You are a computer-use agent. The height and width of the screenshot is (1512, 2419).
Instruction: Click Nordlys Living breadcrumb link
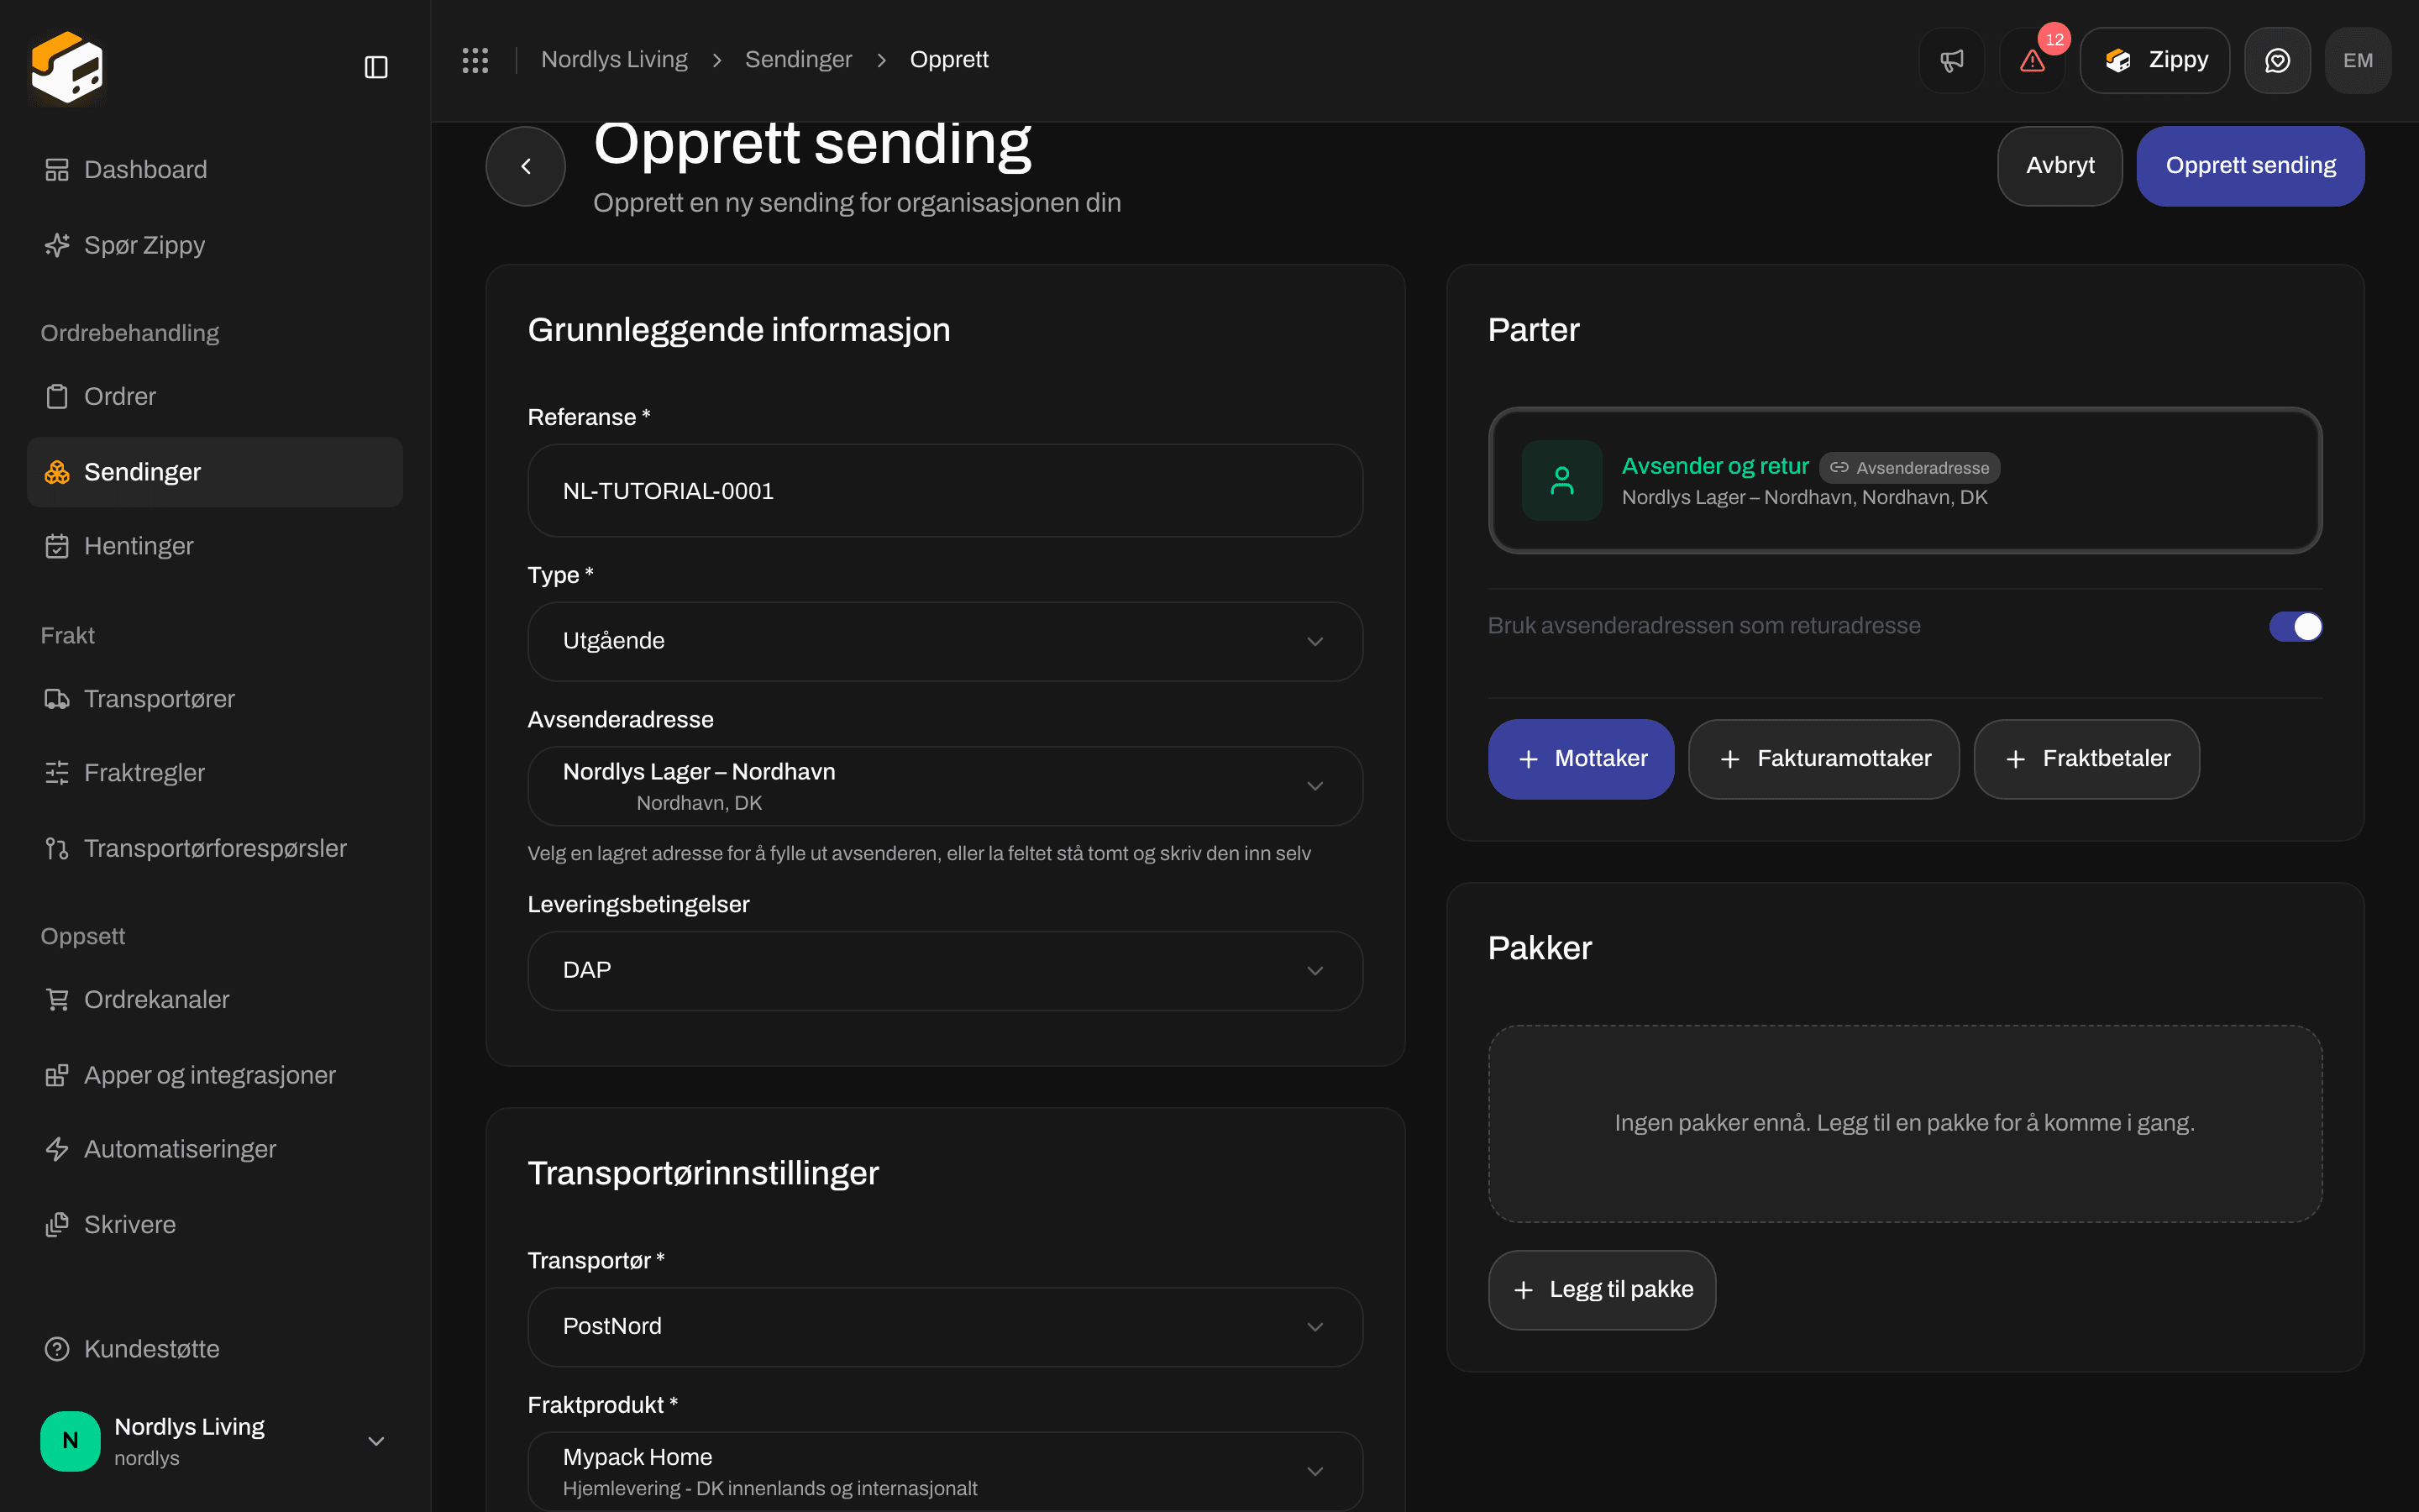(614, 60)
